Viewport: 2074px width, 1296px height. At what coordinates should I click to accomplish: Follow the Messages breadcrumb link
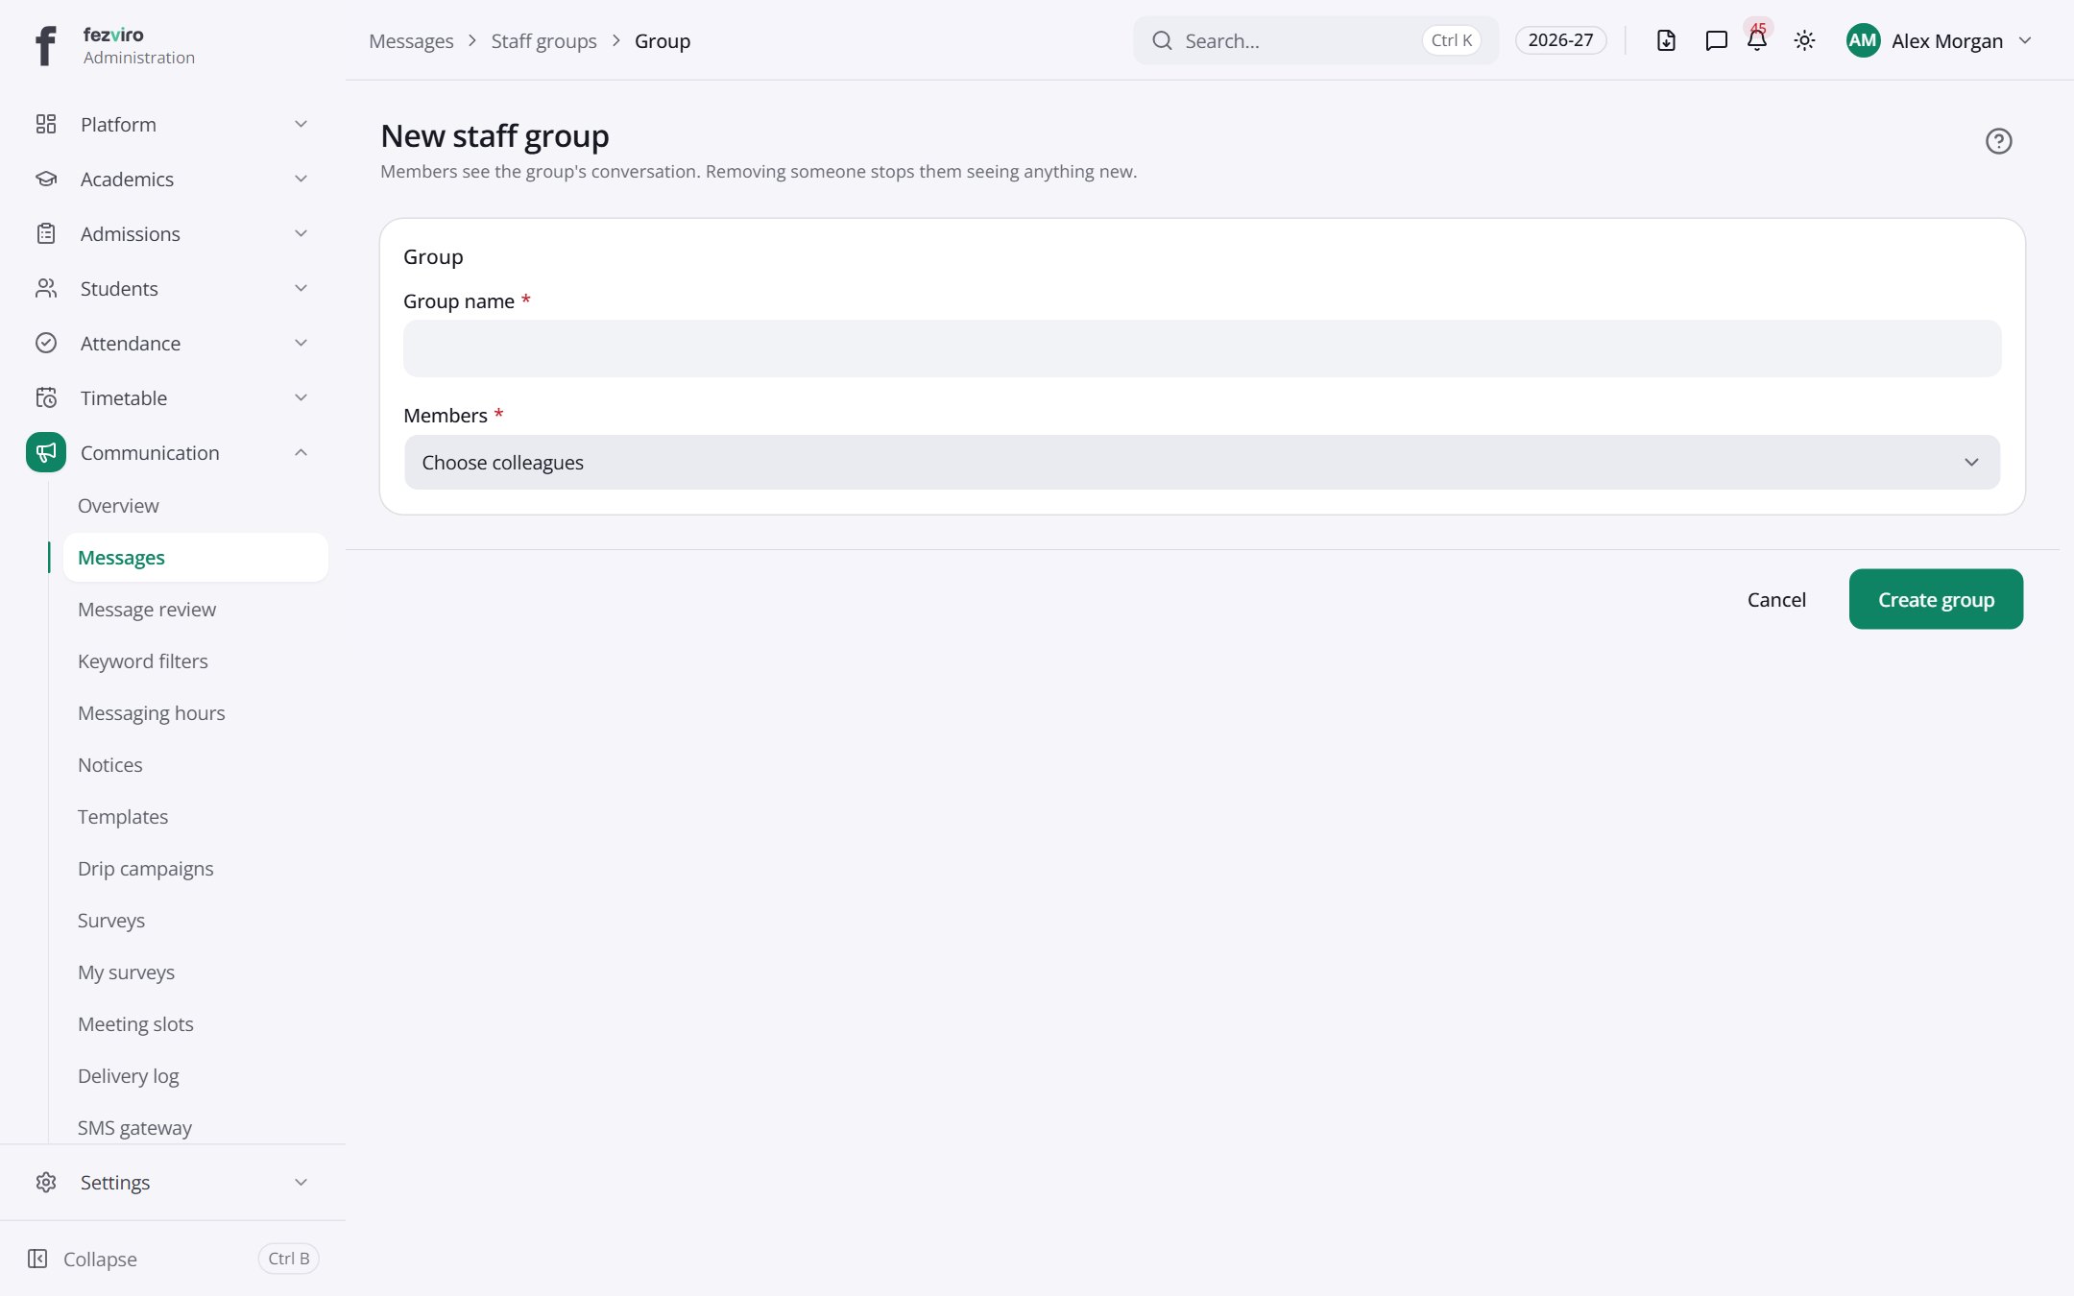[411, 40]
